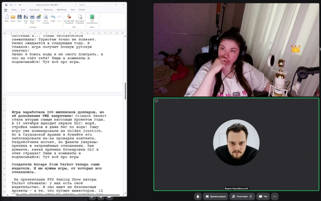Switch to the Home ribbon tab
This screenshot has height=201, width=321.
[14, 10]
